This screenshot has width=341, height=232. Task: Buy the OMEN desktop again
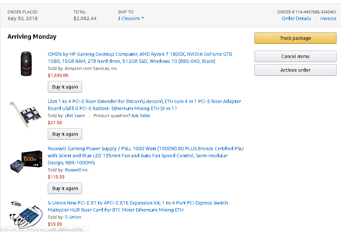click(65, 87)
